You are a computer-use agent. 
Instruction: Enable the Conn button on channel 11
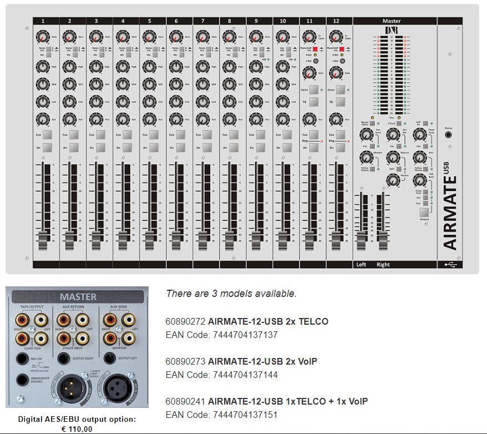point(313,90)
